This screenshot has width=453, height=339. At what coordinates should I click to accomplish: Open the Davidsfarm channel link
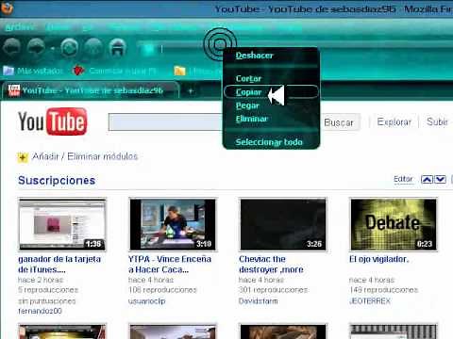(259, 301)
